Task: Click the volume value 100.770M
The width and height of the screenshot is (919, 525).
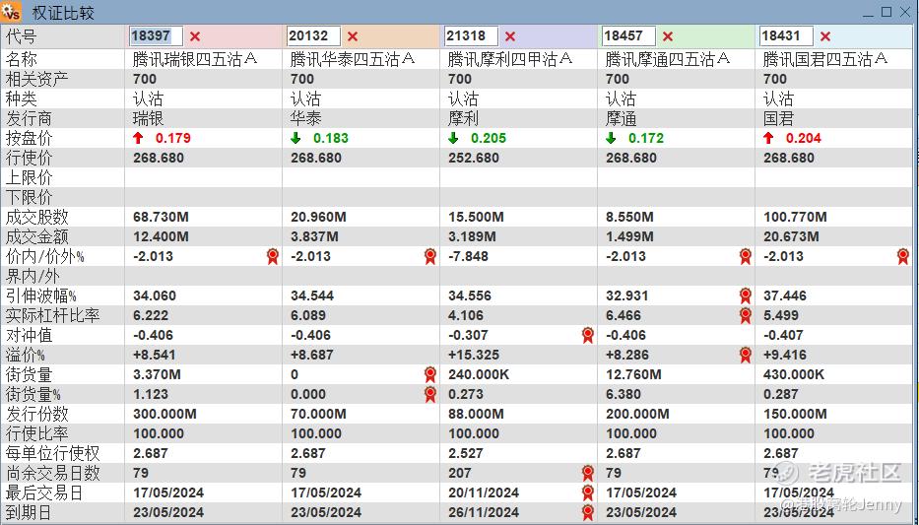Action: 795,217
